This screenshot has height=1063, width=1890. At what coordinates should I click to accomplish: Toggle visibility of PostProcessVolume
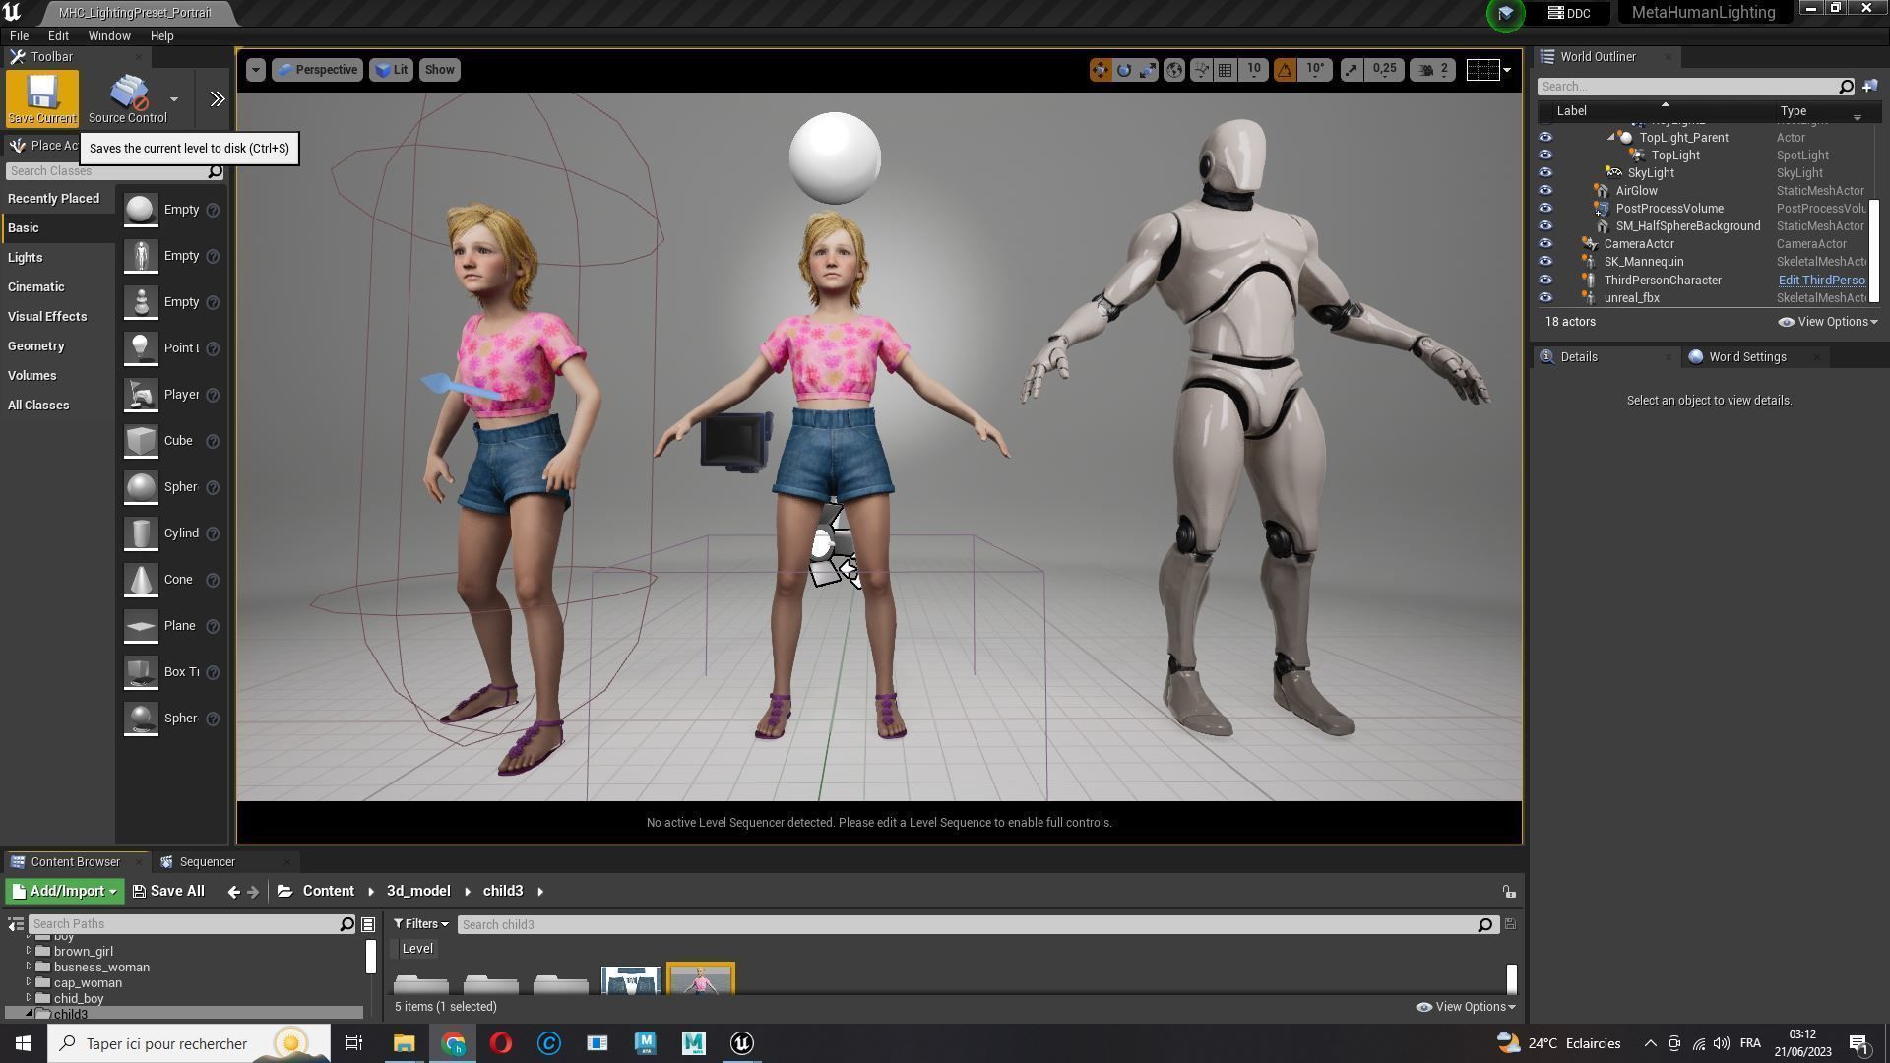(x=1545, y=209)
